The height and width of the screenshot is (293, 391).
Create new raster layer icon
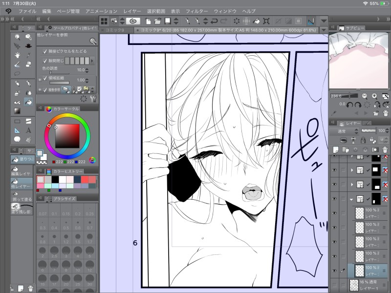pyautogui.click(x=336, y=149)
